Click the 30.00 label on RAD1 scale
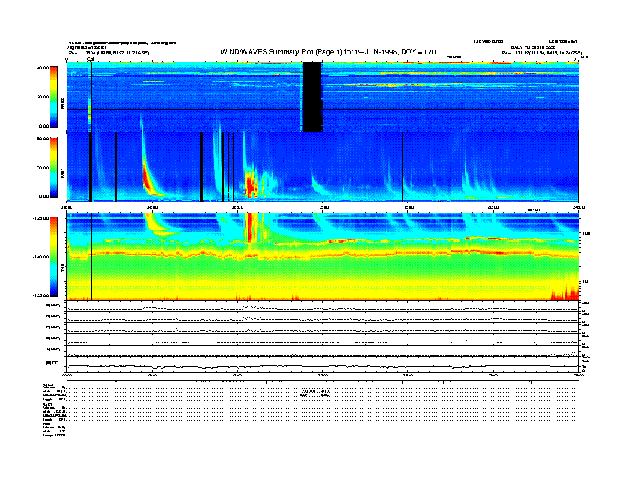Image resolution: width=624 pixels, height=482 pixels. coord(43,168)
